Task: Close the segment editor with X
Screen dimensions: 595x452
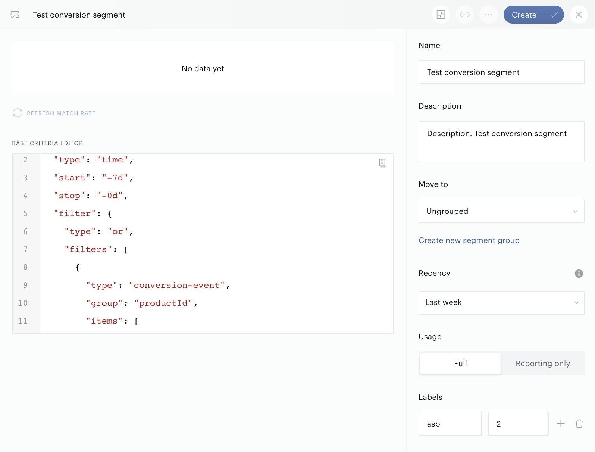Action: [x=579, y=15]
